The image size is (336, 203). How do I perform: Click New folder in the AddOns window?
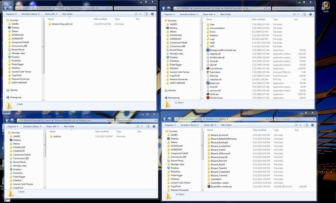tap(226, 125)
